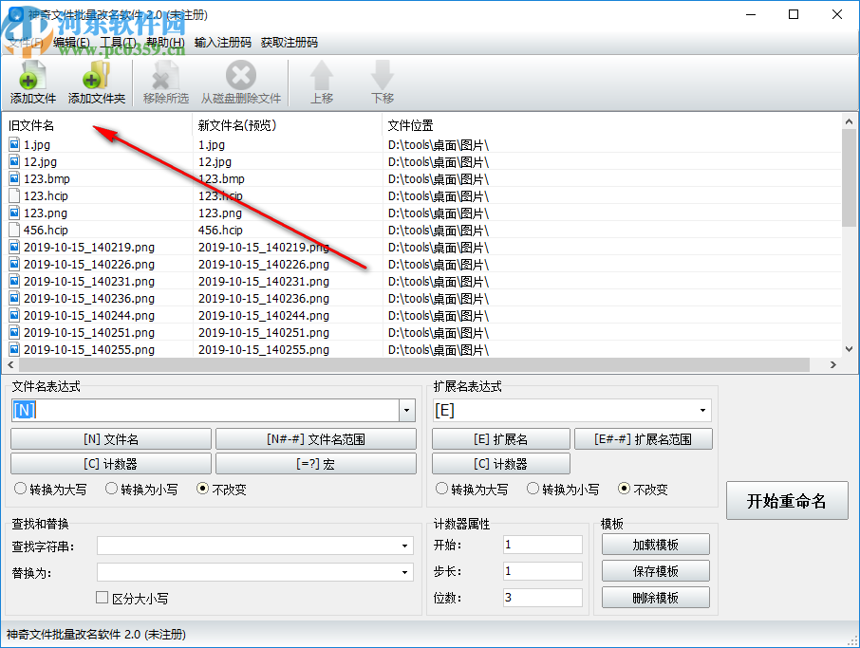Click the file icon next to 123.png

click(x=14, y=213)
